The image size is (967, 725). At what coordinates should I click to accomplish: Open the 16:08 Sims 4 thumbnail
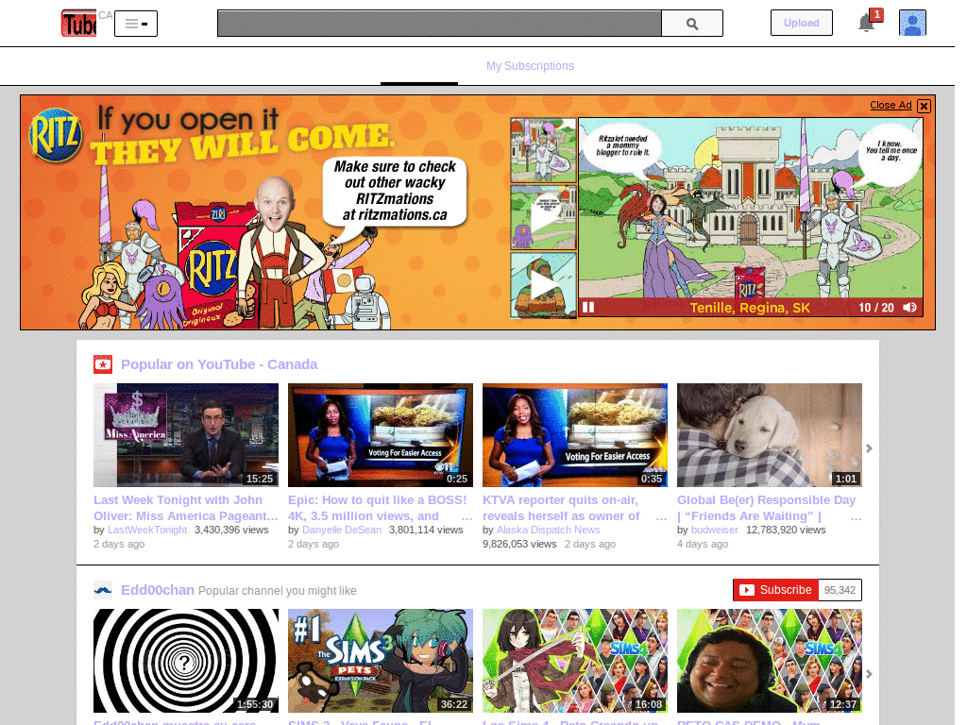click(575, 661)
